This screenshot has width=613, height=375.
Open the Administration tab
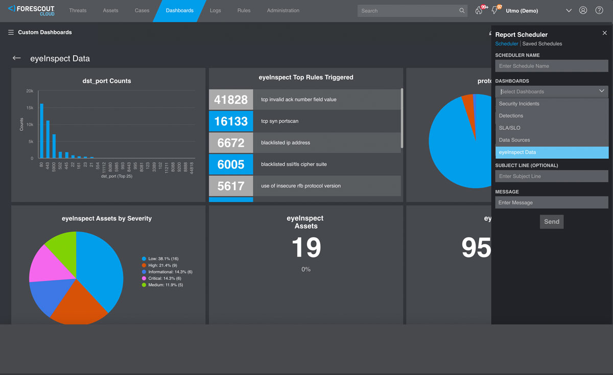[283, 11]
